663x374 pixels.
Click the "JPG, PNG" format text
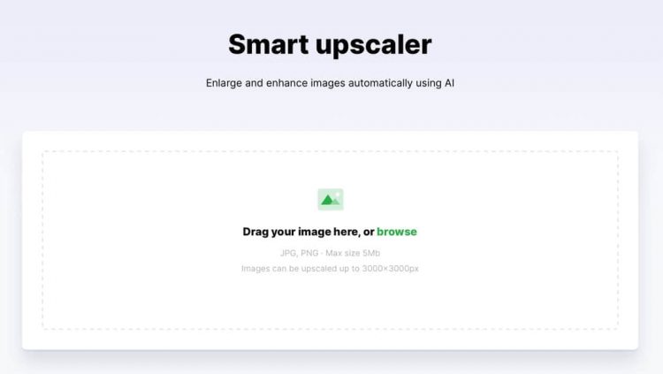coord(299,253)
